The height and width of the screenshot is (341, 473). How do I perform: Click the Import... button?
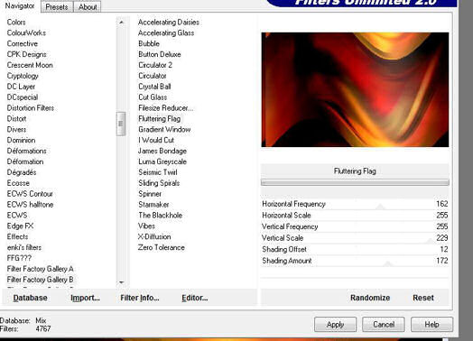pyautogui.click(x=85, y=298)
